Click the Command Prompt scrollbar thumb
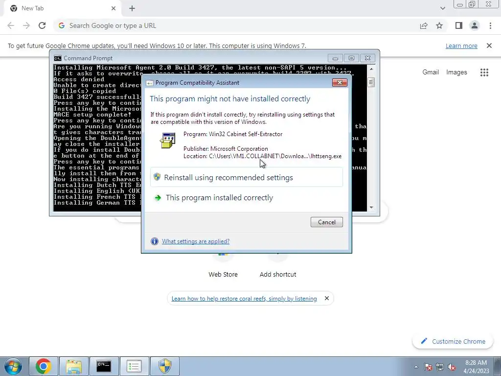 371,82
